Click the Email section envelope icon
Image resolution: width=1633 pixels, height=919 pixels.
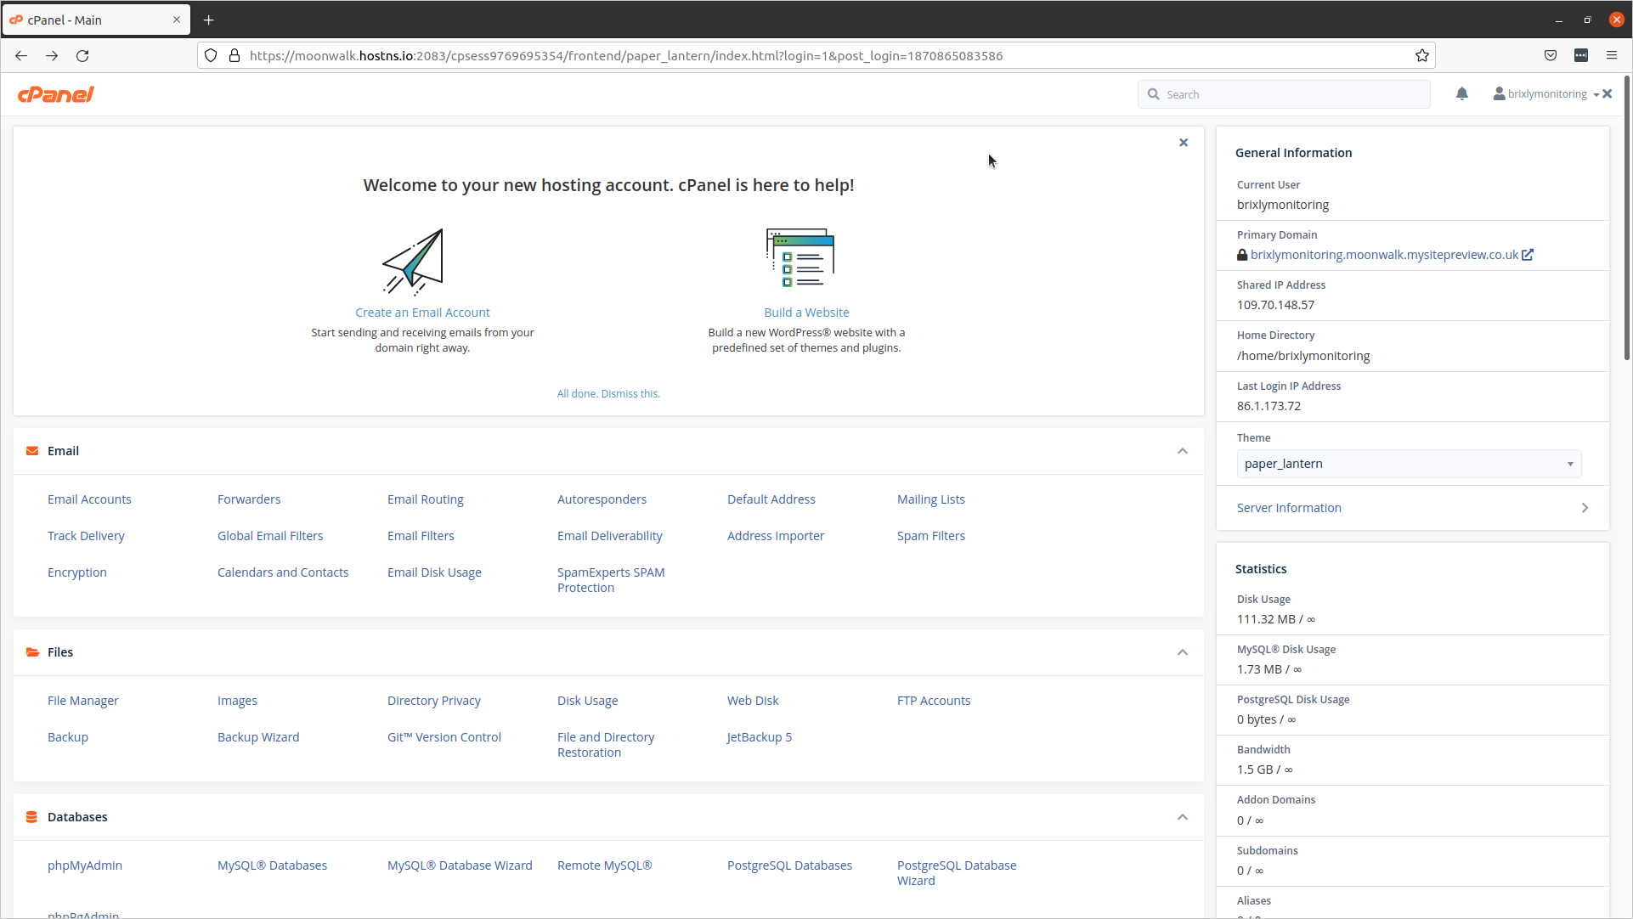[32, 451]
